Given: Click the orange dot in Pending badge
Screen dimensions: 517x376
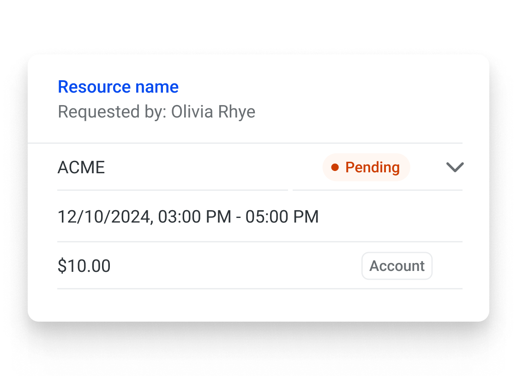Looking at the screenshot, I should point(335,167).
